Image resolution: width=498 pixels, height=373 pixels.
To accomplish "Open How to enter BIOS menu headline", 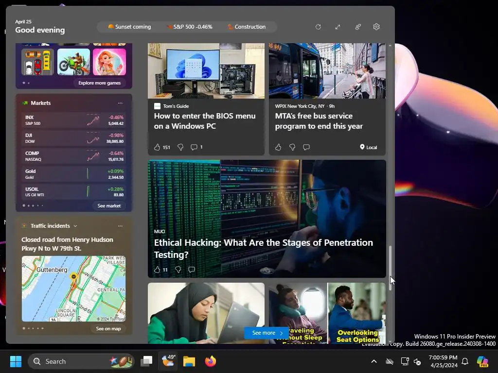I will 205,121.
